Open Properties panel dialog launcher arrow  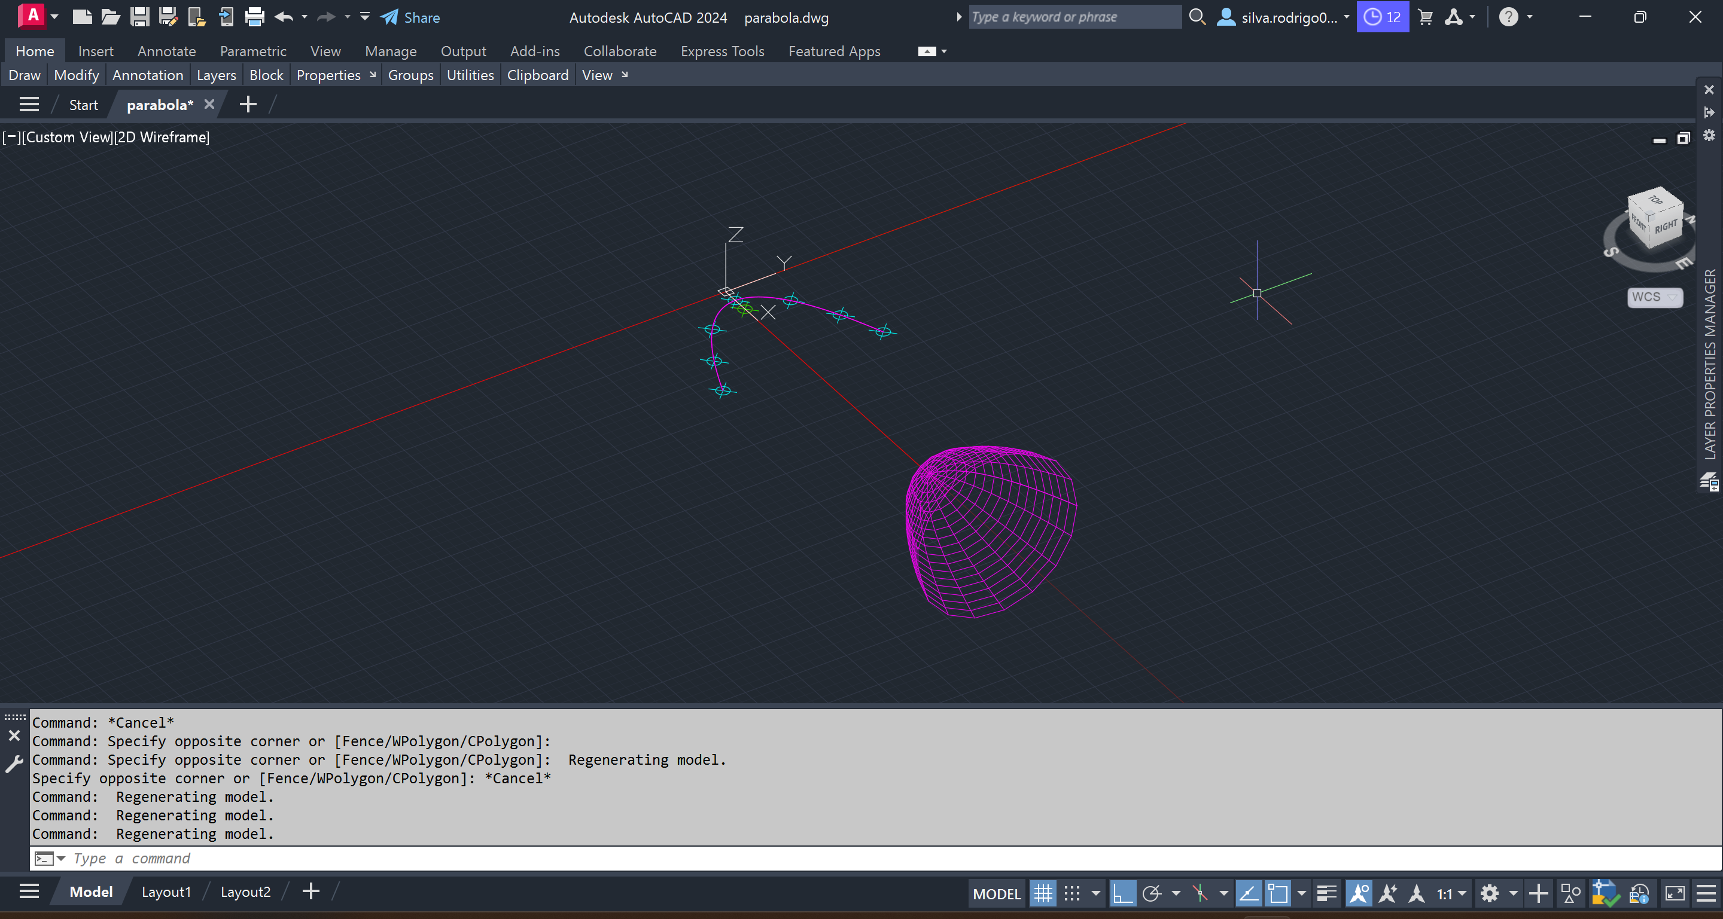[x=373, y=74]
